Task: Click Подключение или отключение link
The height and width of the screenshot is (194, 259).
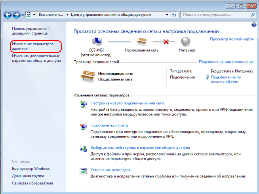Action: (226, 62)
